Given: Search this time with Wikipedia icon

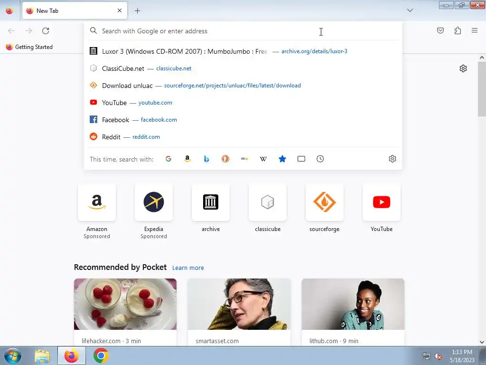Looking at the screenshot, I should pyautogui.click(x=263, y=159).
